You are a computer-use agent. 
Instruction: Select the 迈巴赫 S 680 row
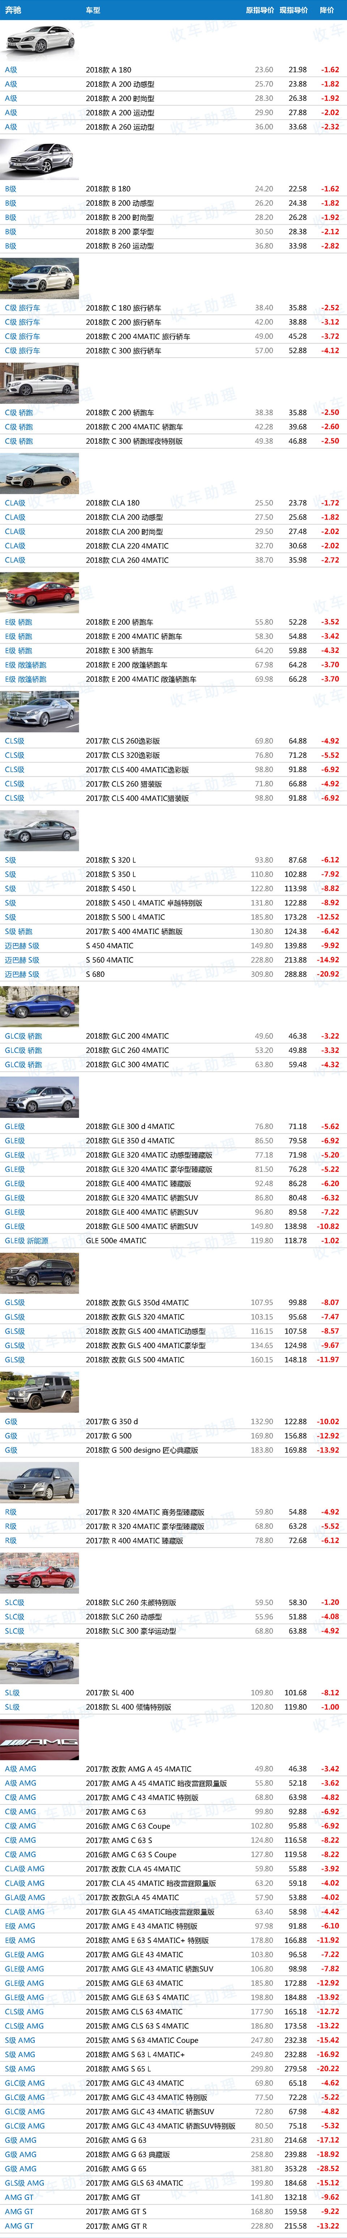pos(173,975)
